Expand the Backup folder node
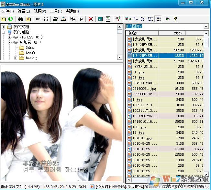 coord(16,58)
